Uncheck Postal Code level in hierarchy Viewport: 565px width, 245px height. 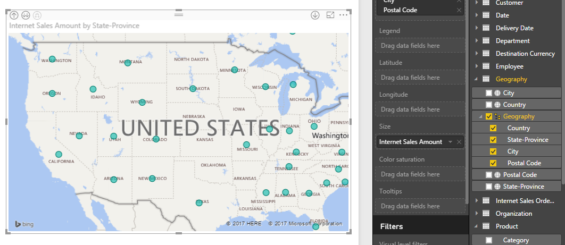(493, 163)
